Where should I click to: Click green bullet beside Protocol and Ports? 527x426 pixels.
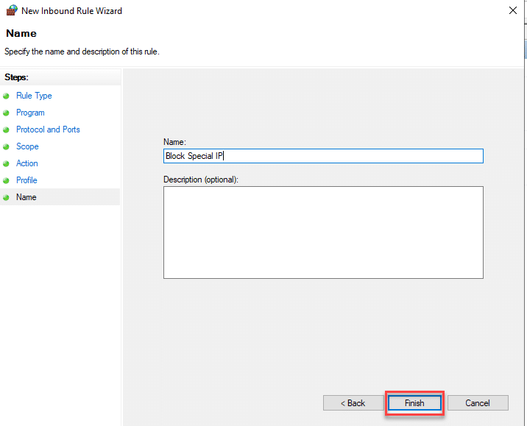click(x=7, y=129)
